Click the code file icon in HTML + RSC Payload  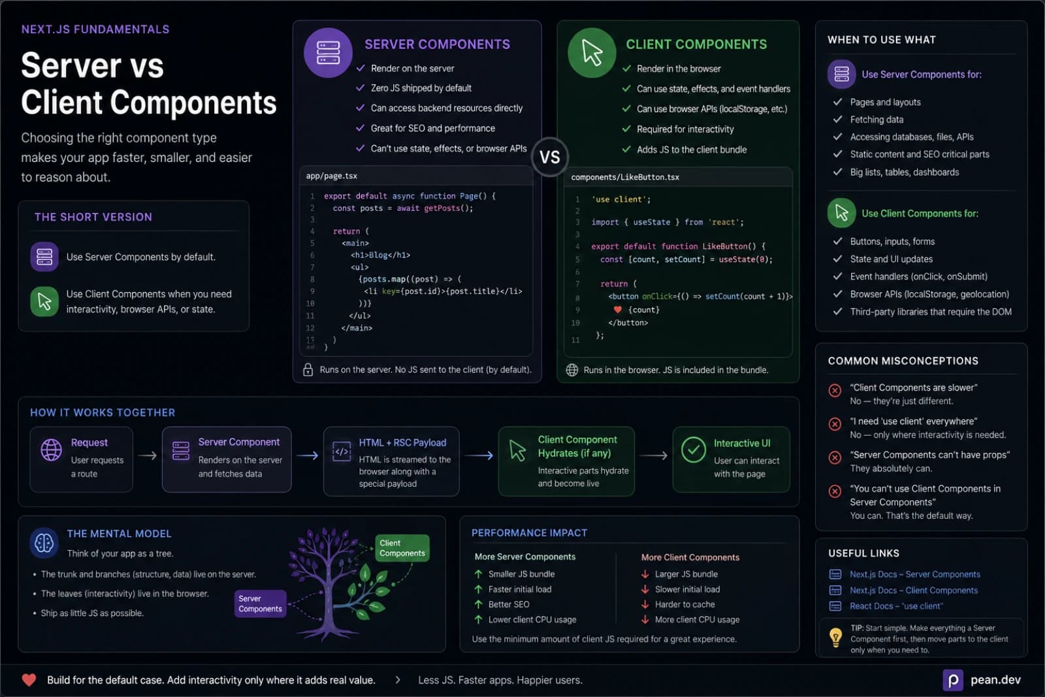tap(342, 451)
